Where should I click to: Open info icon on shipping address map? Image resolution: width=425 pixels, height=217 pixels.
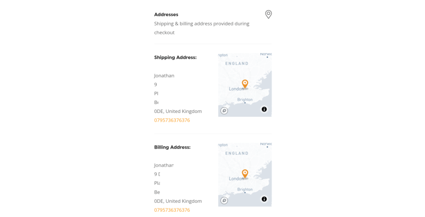[264, 109]
